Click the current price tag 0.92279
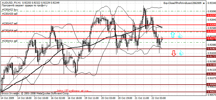The height and width of the screenshot is (100, 216). coord(211,38)
